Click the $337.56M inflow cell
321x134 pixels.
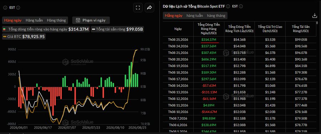click(x=209, y=46)
